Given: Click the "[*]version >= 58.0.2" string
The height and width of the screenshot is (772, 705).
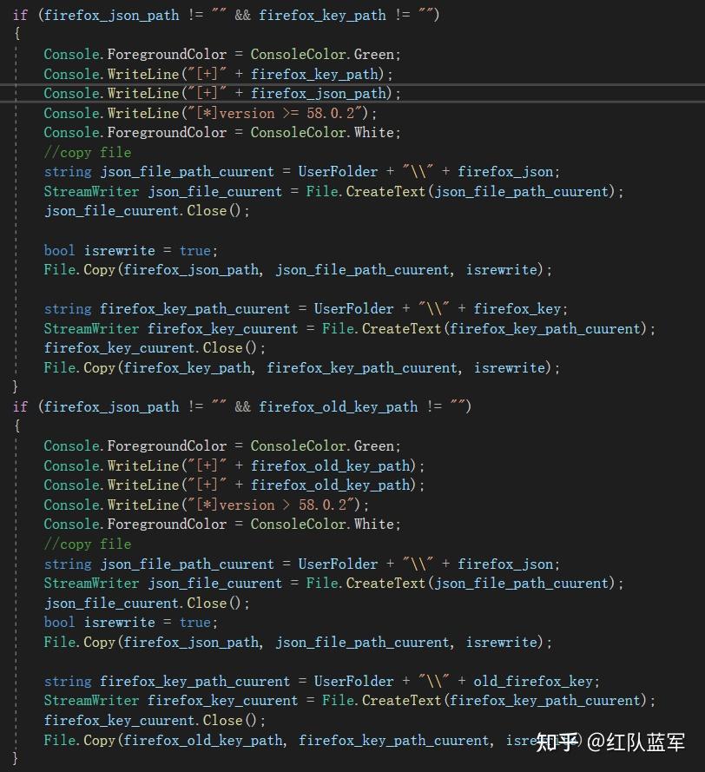Looking at the screenshot, I should pos(274,113).
